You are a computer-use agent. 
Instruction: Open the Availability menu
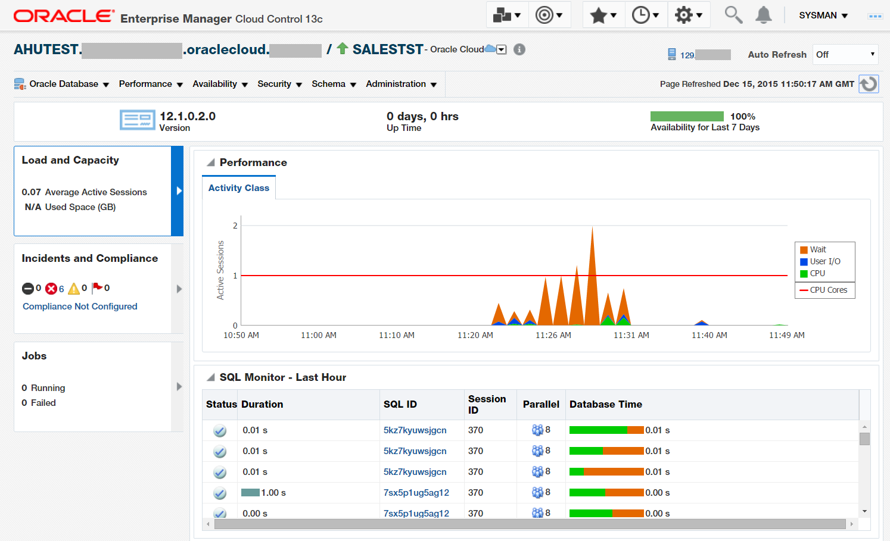pos(220,84)
